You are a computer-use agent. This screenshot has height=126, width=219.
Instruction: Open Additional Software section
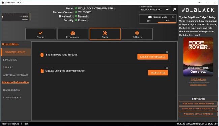(16, 75)
